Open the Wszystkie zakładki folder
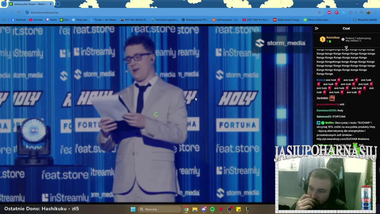The image size is (380, 214). click(365, 20)
